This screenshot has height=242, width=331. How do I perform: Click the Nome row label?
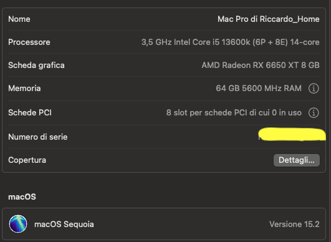pyautogui.click(x=19, y=19)
